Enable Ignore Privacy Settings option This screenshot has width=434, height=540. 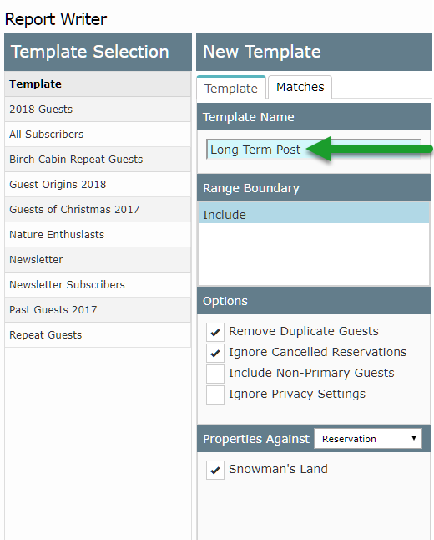tap(215, 395)
